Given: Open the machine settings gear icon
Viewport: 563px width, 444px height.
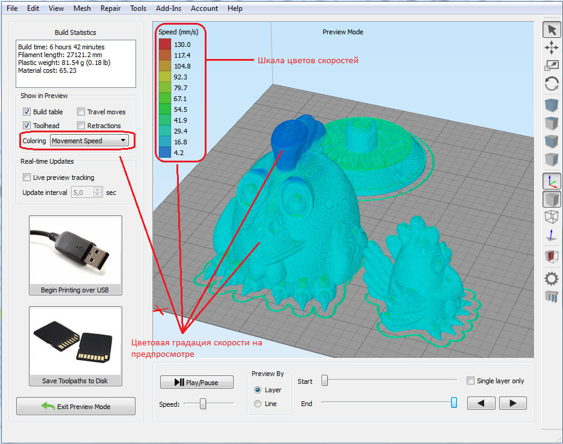Looking at the screenshot, I should click(551, 278).
